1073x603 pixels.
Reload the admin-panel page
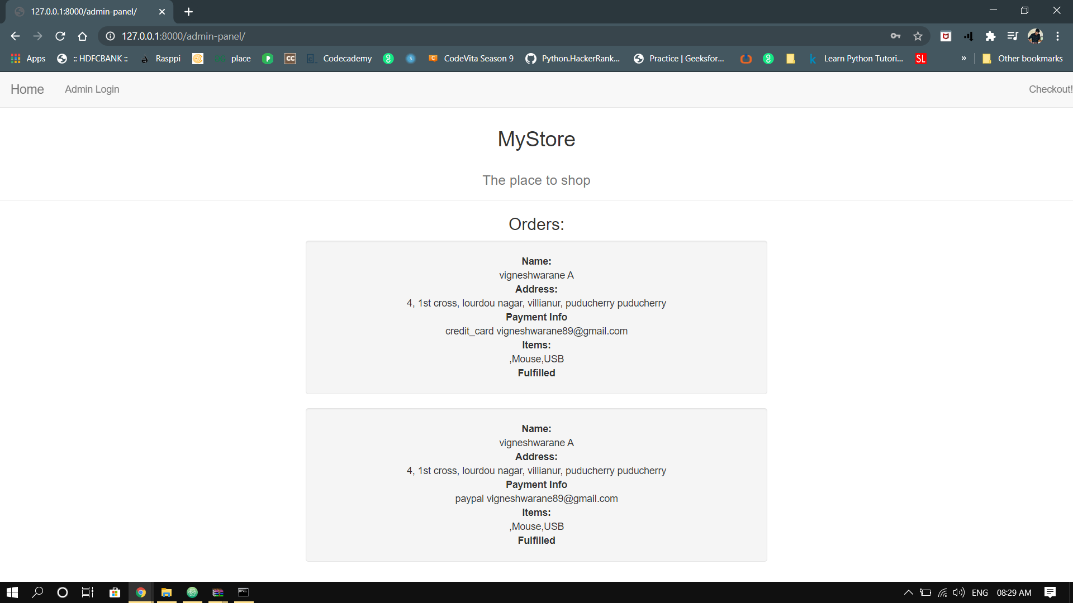point(60,36)
